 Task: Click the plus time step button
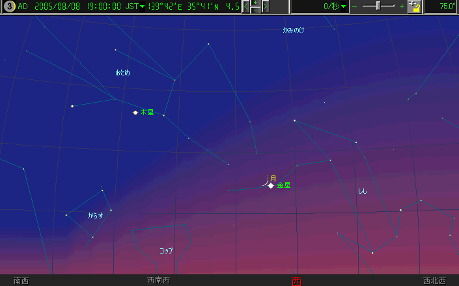point(256,3)
